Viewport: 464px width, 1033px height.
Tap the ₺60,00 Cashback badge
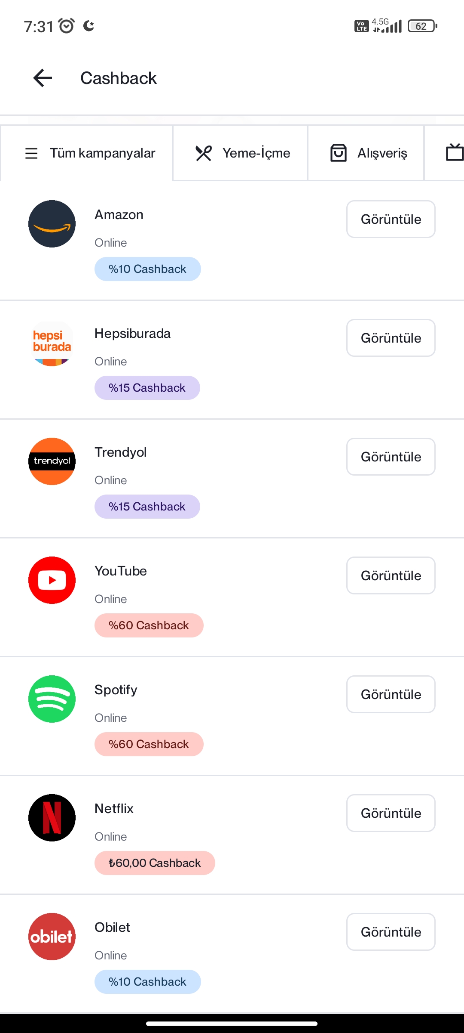click(155, 863)
